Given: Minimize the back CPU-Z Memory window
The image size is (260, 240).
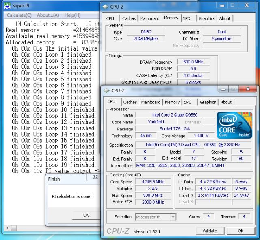Looking at the screenshot, I should pos(222,6).
